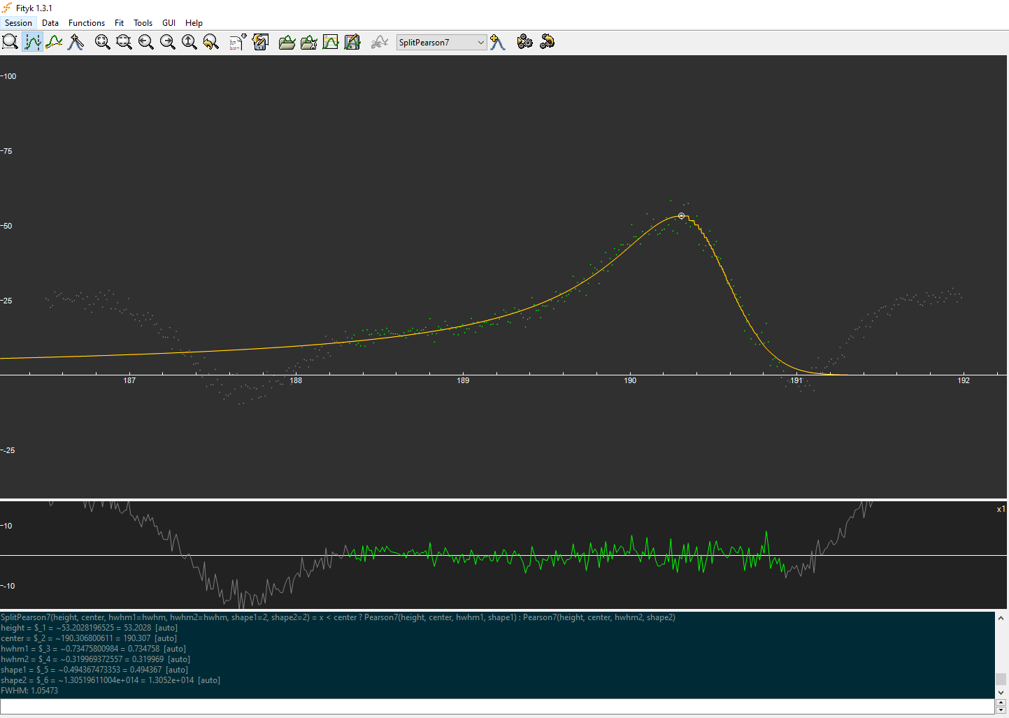Enable baseline editing mode

click(54, 43)
